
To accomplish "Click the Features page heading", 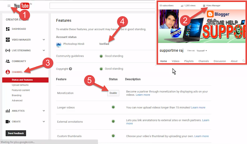I will pyautogui.click(x=64, y=20).
